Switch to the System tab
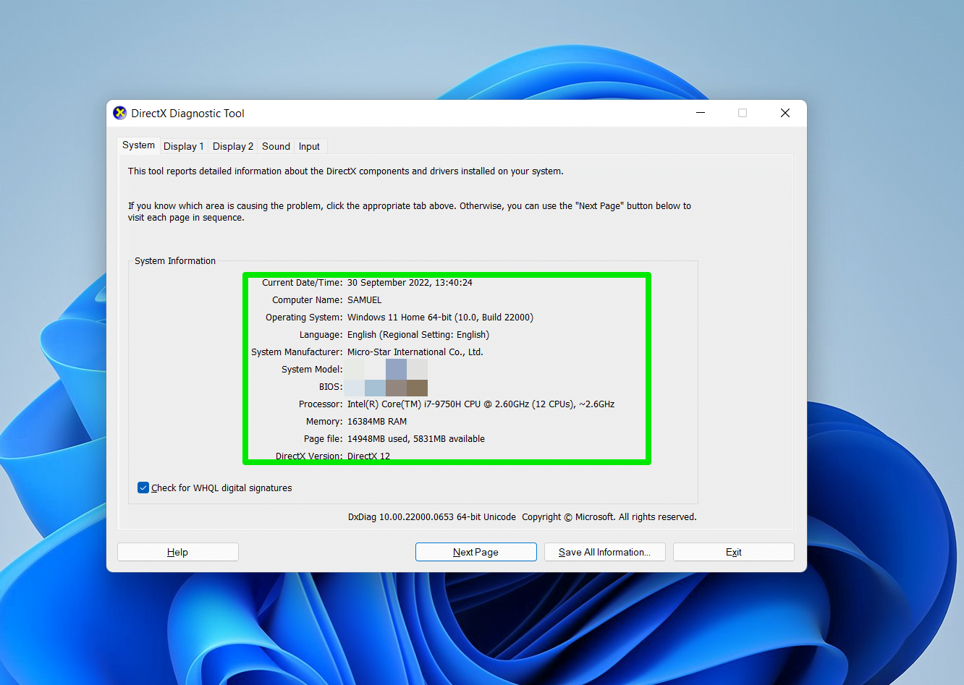Image resolution: width=964 pixels, height=685 pixels. click(x=138, y=145)
